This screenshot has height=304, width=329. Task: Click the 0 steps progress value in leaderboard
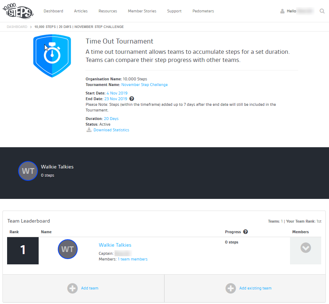pos(232,242)
